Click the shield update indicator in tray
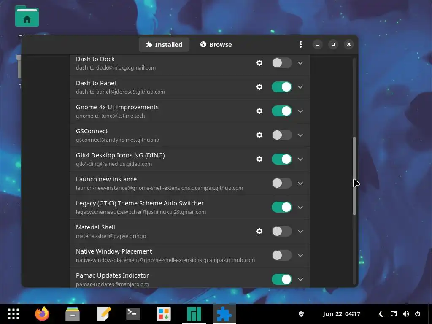 tap(301, 314)
